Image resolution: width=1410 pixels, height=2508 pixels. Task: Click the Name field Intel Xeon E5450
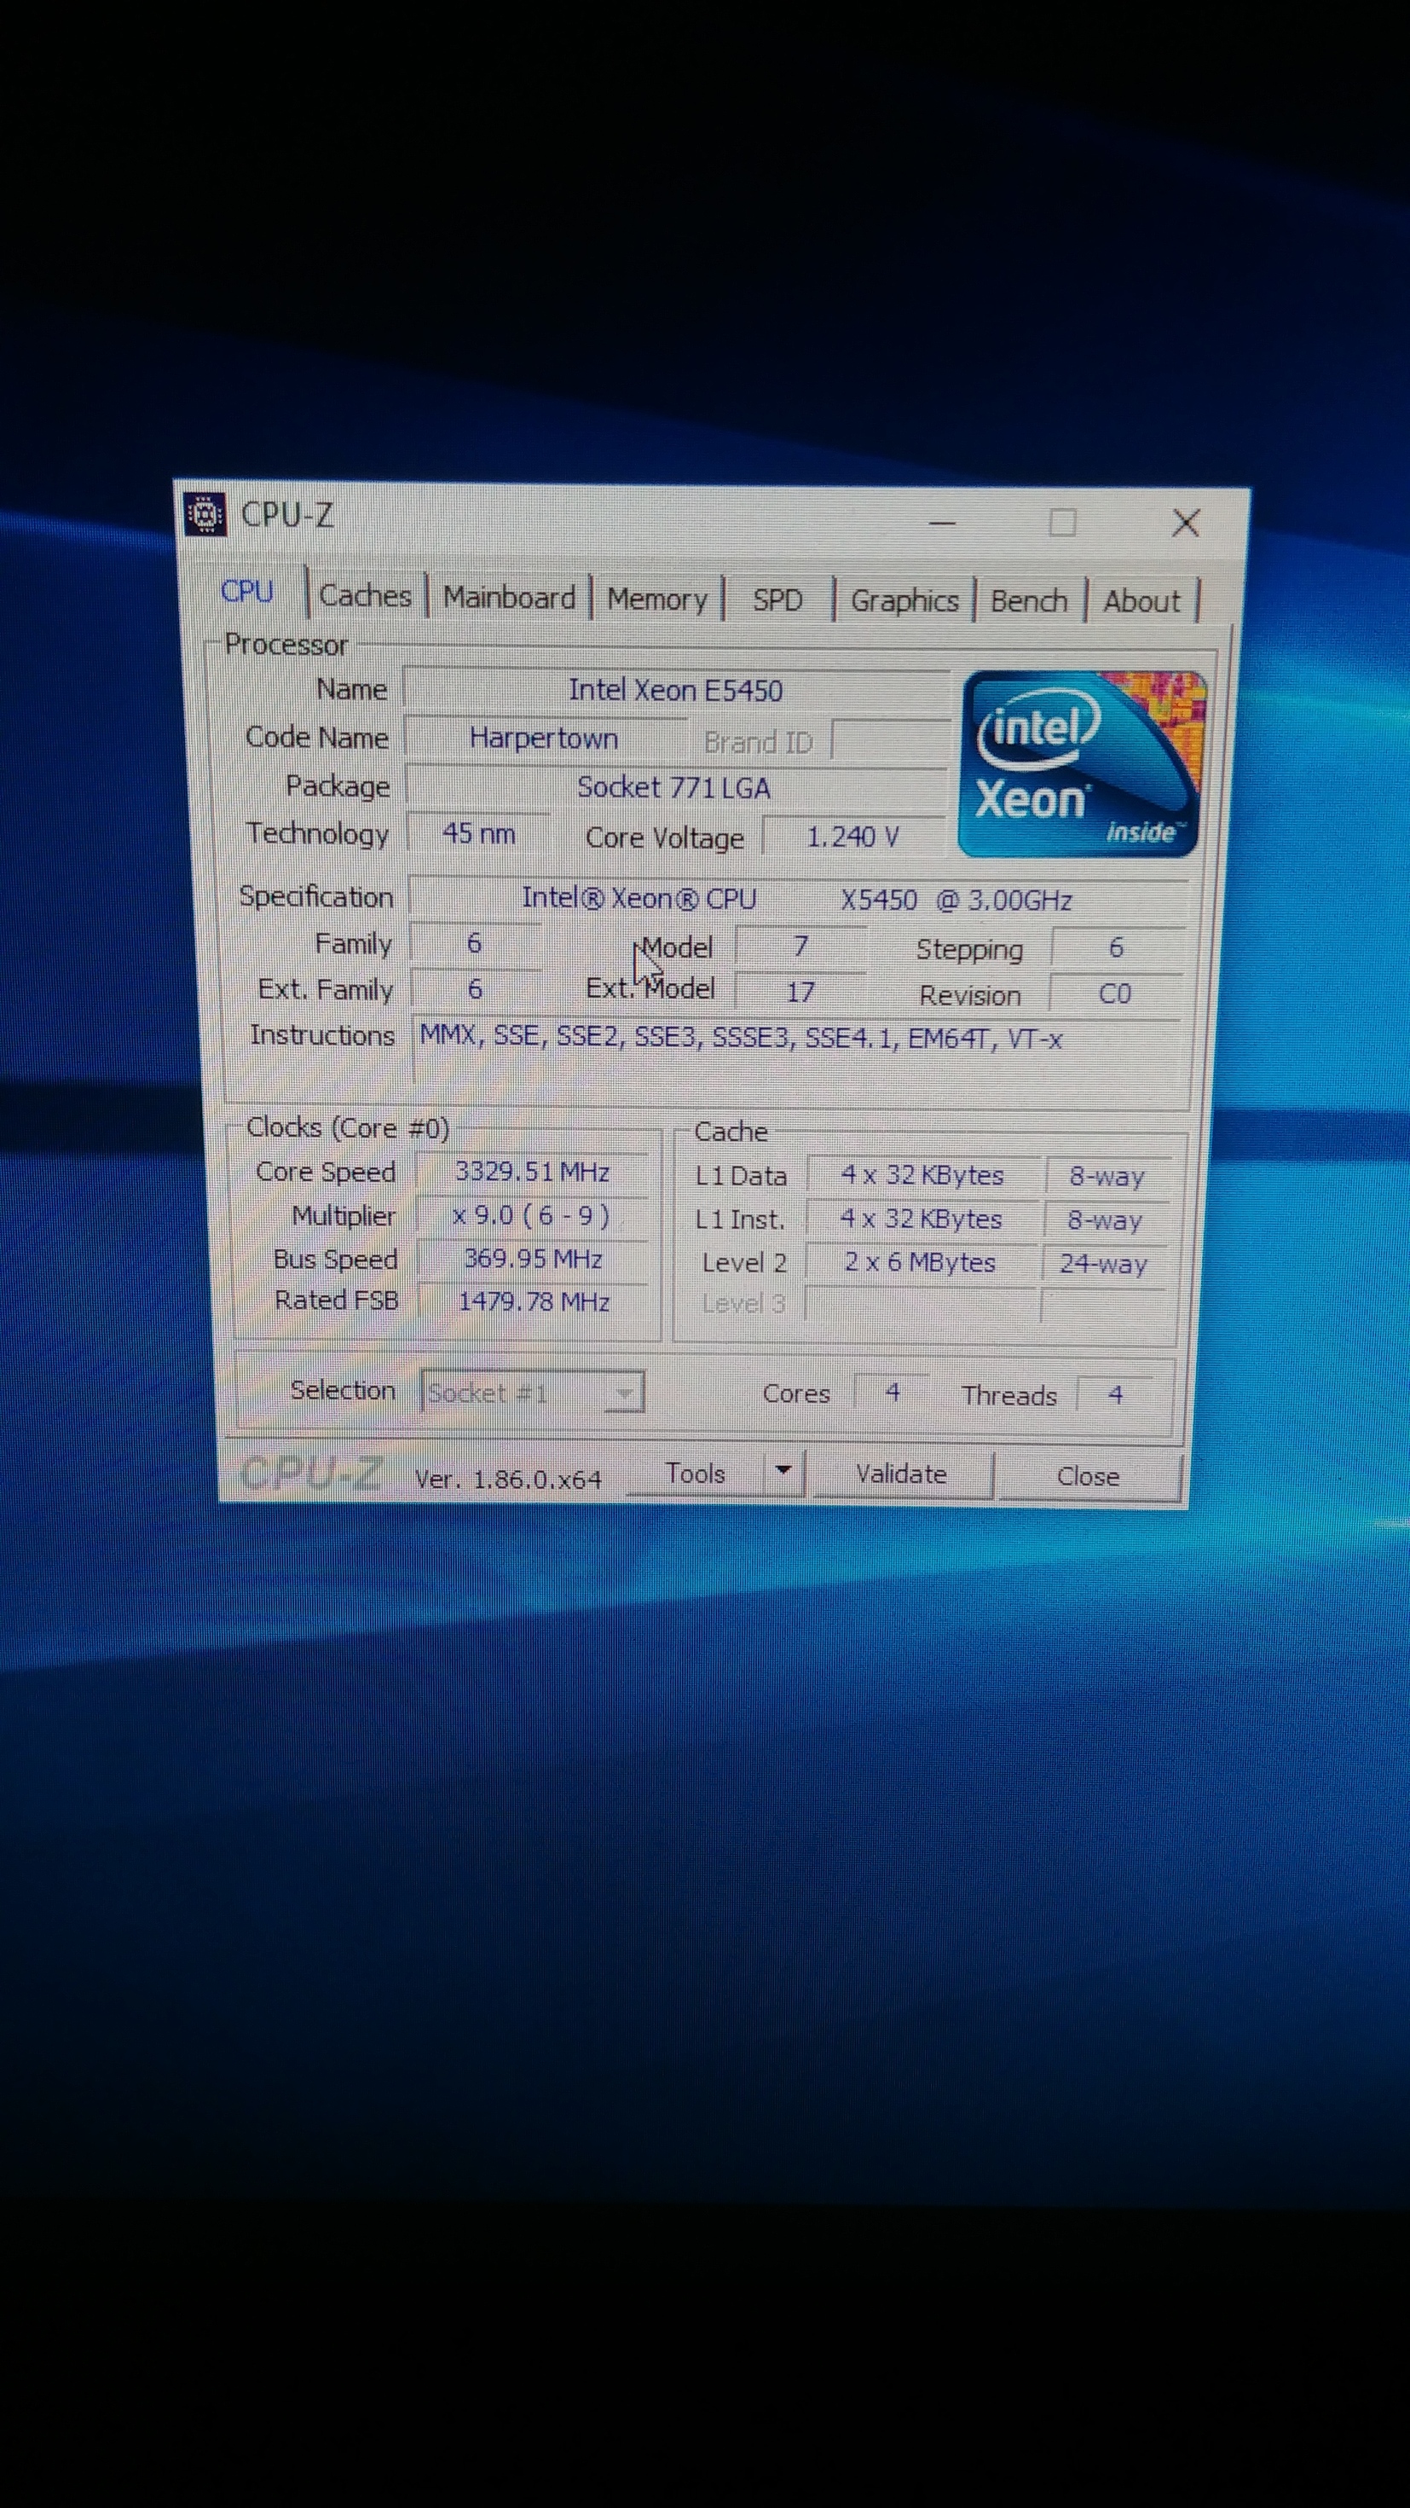tap(675, 690)
